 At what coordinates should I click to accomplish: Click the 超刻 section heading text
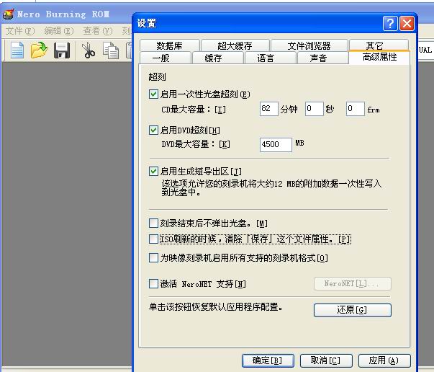(157, 77)
